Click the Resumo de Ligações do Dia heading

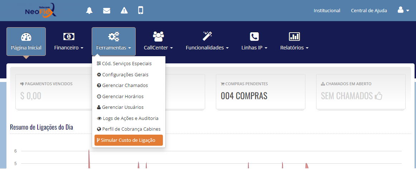(42, 127)
